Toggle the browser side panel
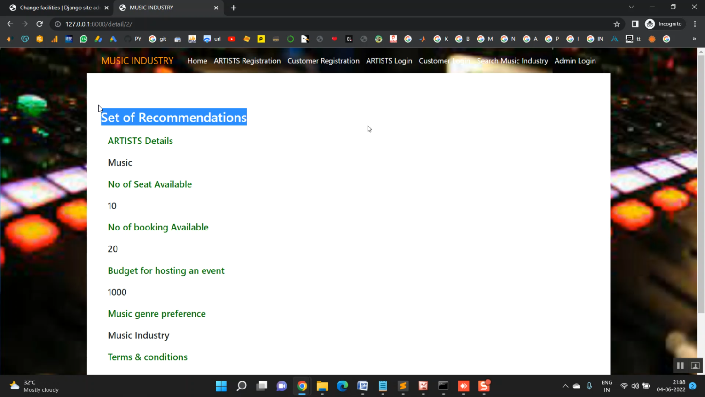Viewport: 705px width, 397px height. pos(635,24)
